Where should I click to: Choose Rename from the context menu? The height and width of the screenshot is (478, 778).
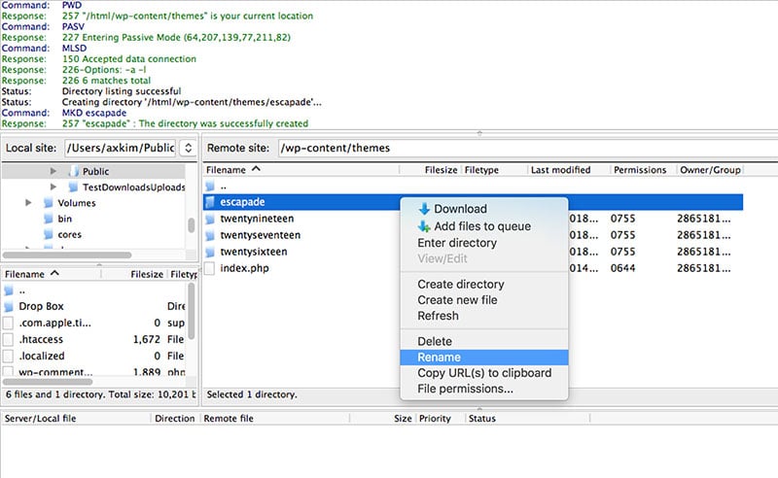tap(439, 358)
